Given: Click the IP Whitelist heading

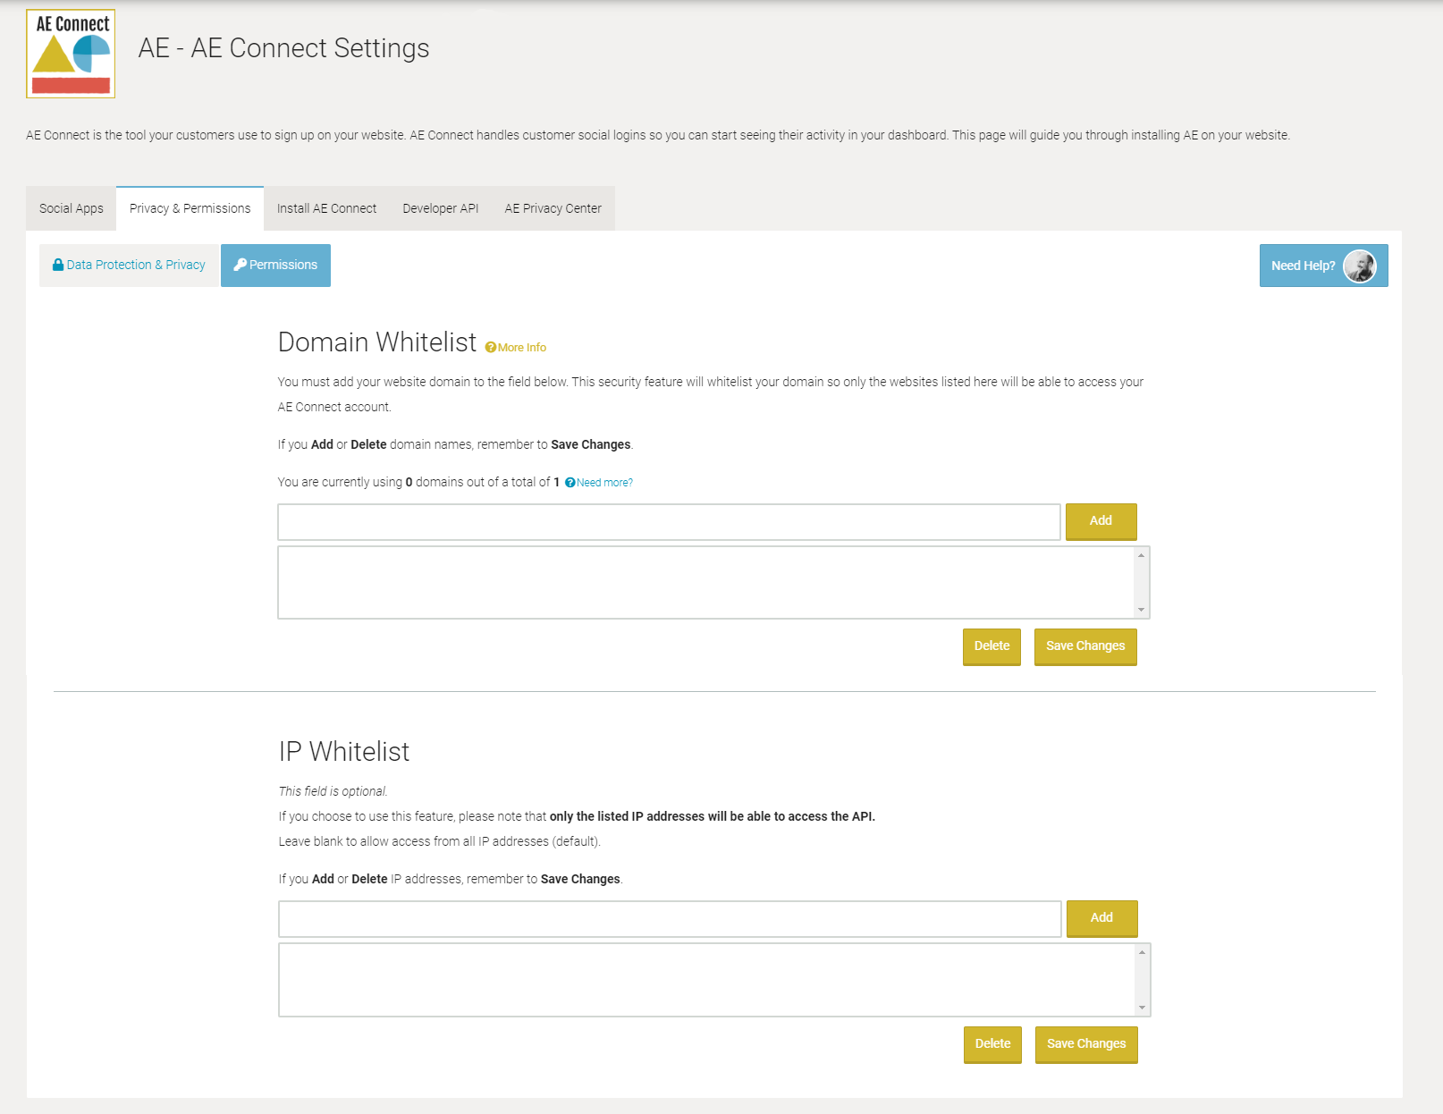Looking at the screenshot, I should point(344,752).
